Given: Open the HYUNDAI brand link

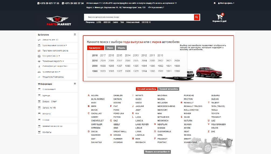Looking at the screenshot, I should point(118,142).
